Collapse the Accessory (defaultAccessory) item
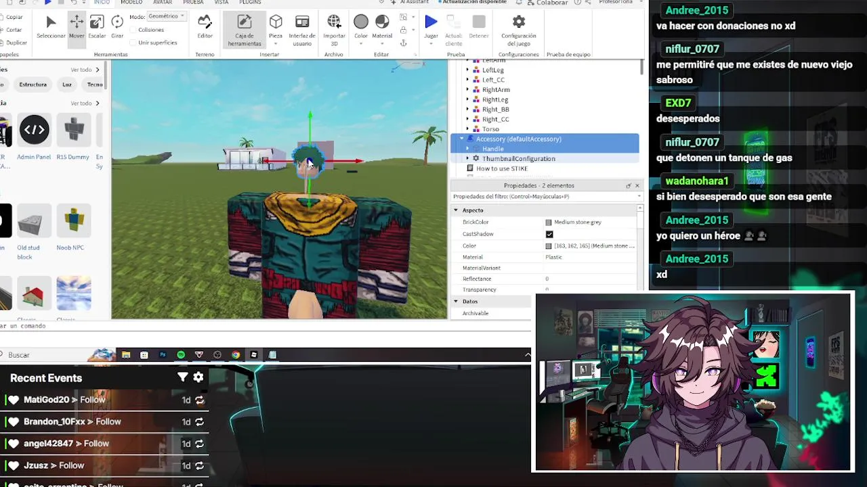This screenshot has width=867, height=487. [462, 139]
